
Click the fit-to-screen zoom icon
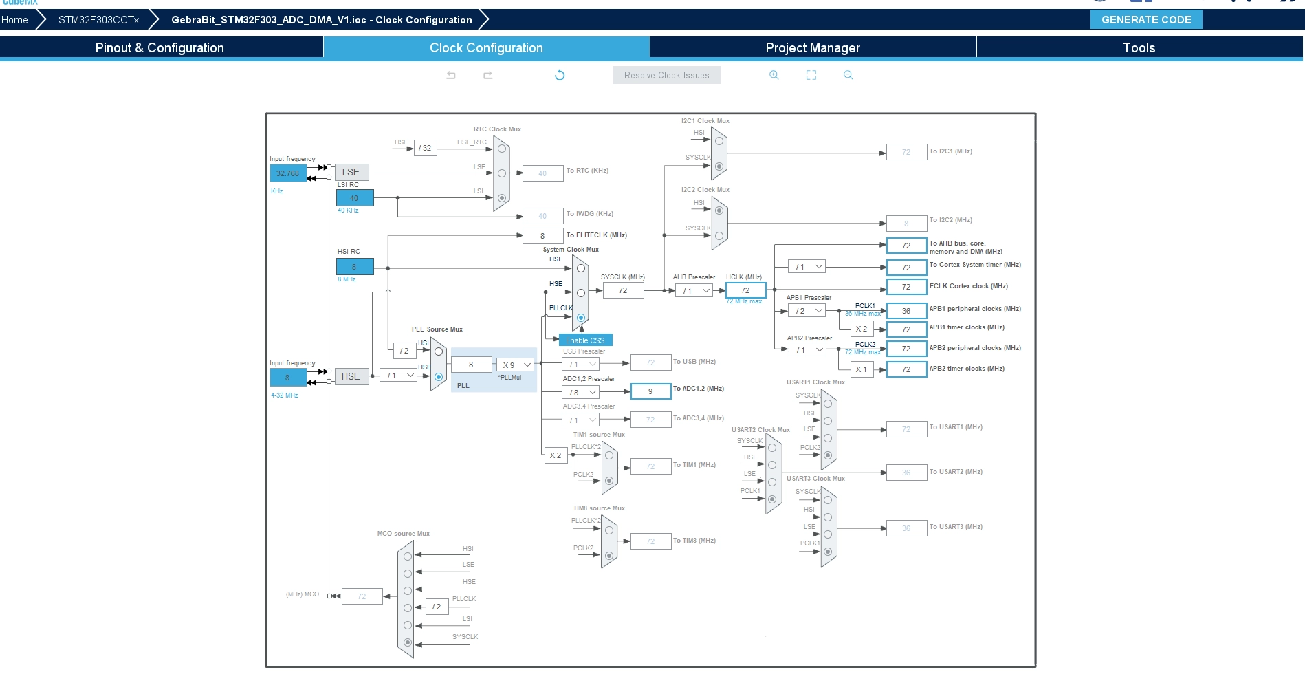click(x=811, y=75)
